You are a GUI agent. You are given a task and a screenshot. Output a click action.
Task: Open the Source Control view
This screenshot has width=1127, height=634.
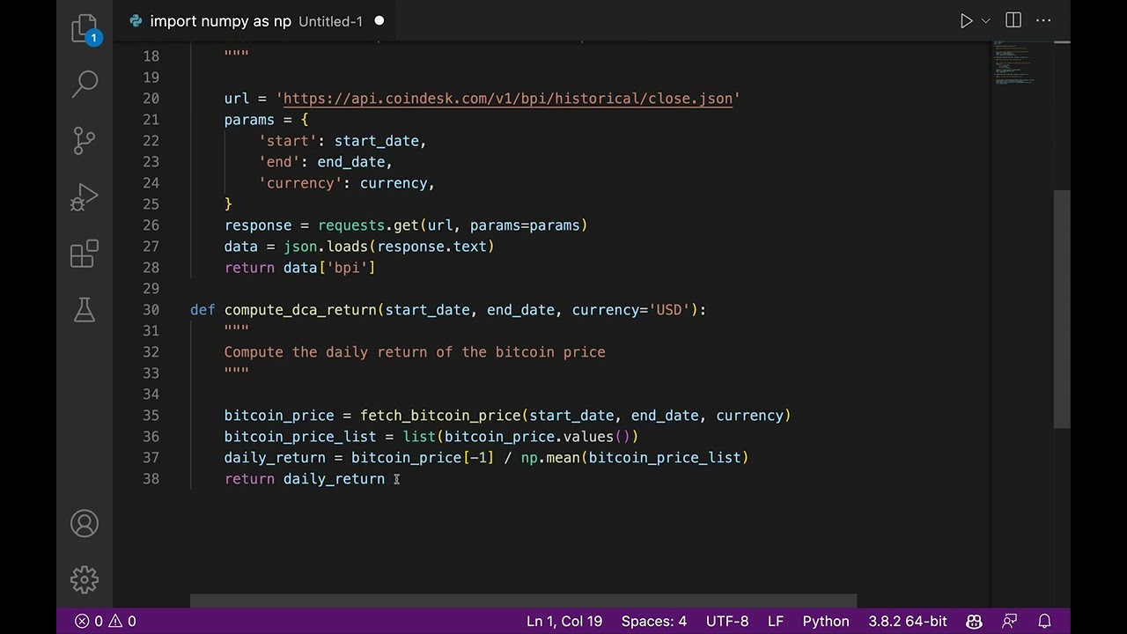[x=85, y=140]
